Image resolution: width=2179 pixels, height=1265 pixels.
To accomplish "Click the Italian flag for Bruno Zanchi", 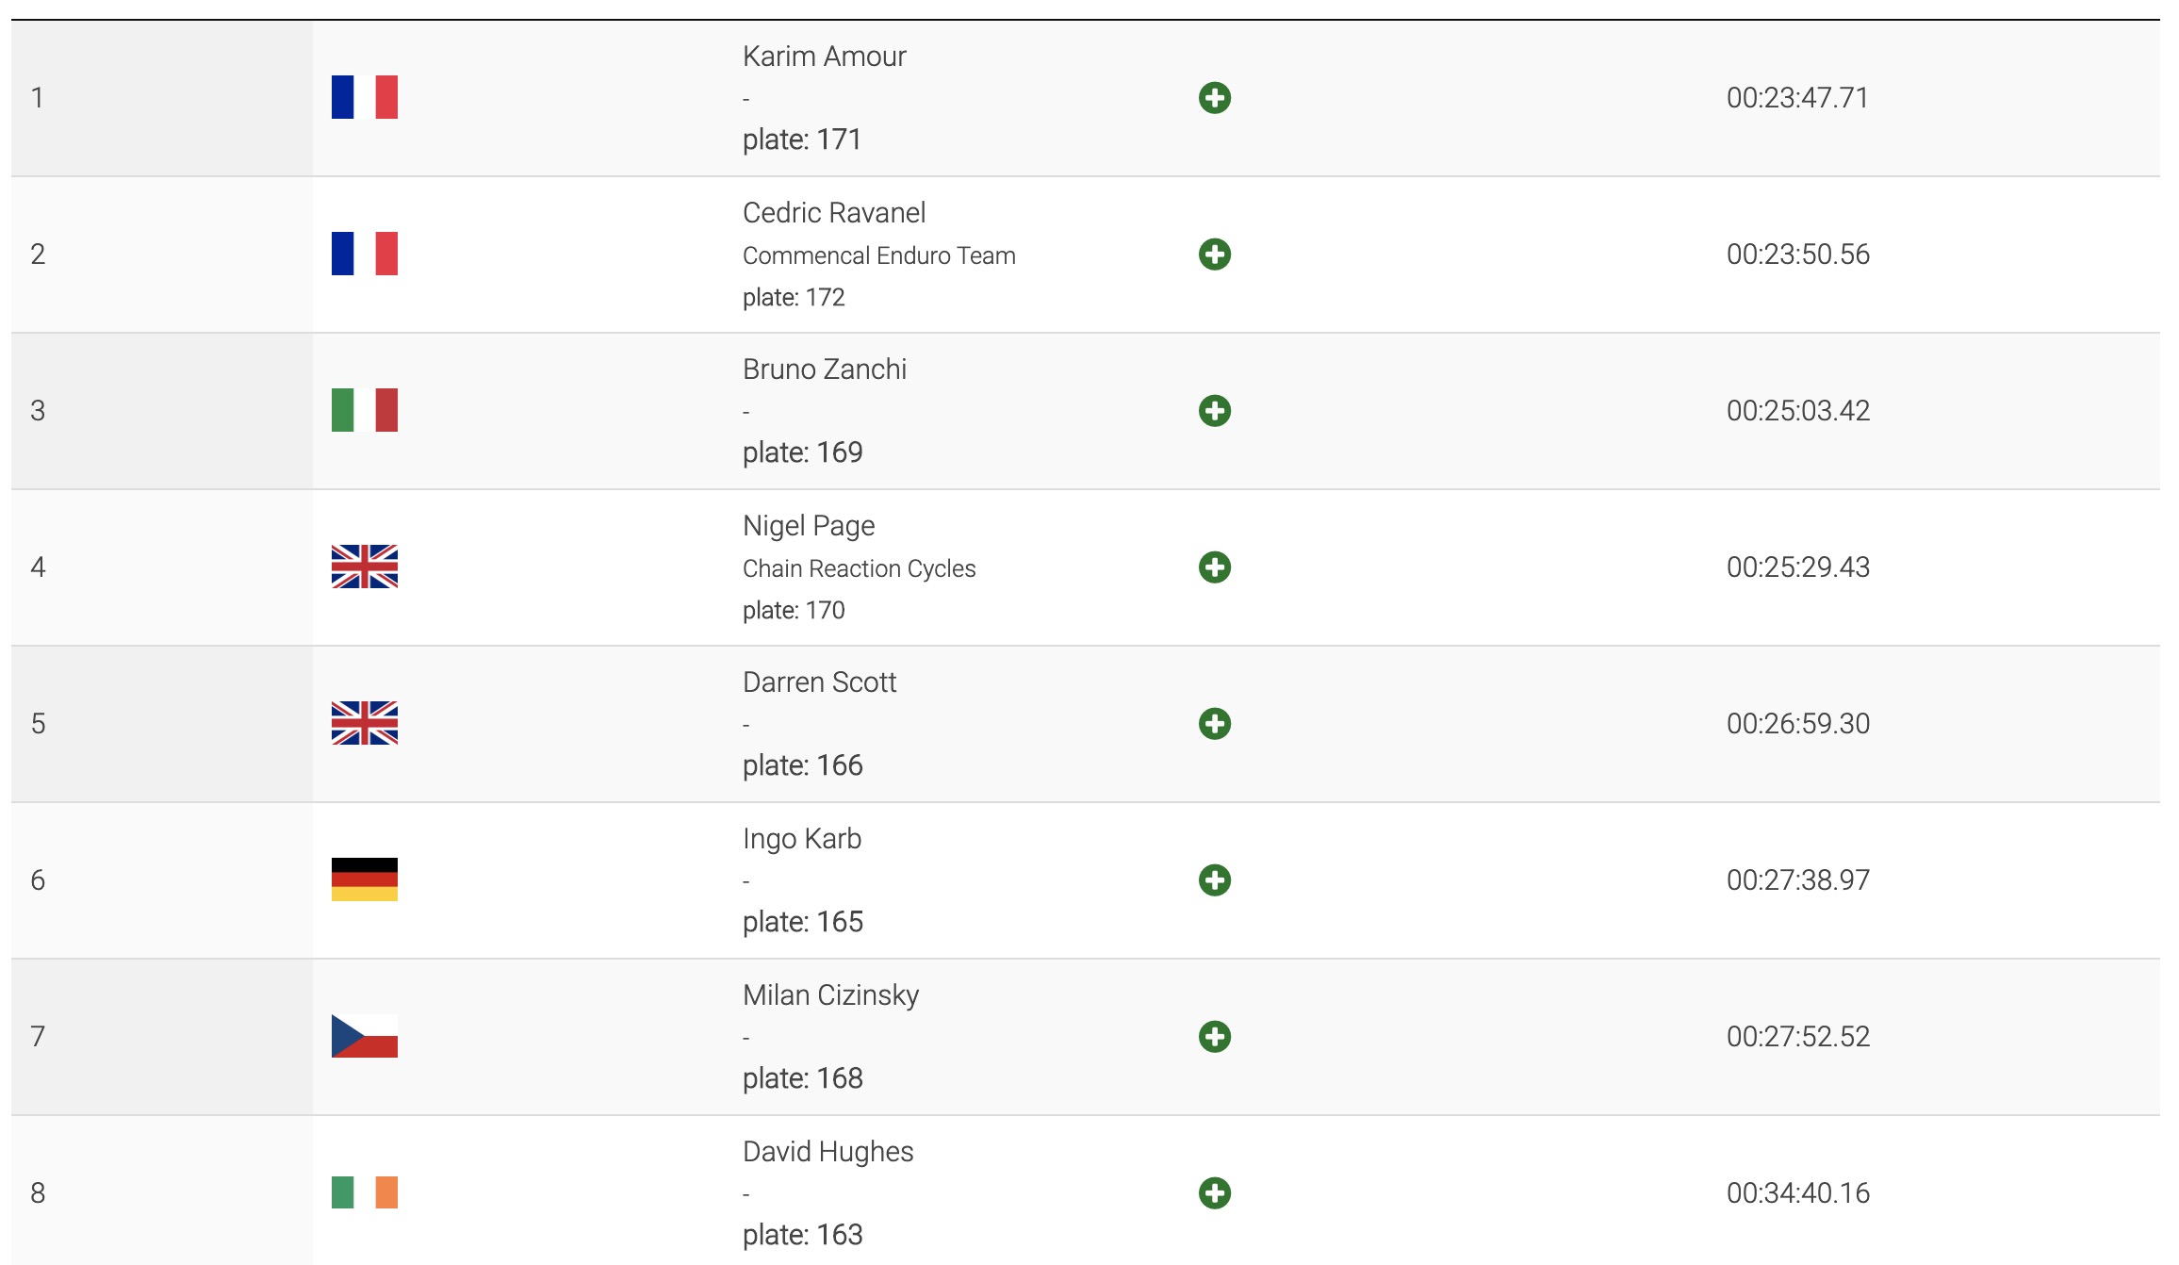I will [x=364, y=410].
